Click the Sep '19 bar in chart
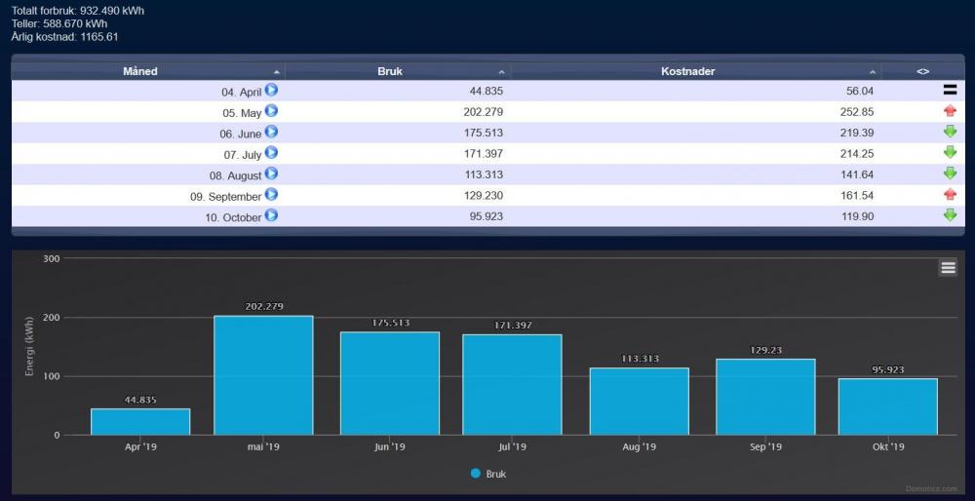975x501 pixels. [x=765, y=397]
